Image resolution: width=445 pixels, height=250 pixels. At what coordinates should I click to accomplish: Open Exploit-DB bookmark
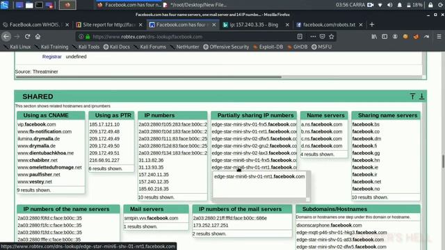268,47
